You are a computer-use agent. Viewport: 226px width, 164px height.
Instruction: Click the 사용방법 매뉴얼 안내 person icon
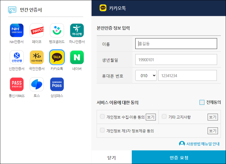[x=182, y=144]
